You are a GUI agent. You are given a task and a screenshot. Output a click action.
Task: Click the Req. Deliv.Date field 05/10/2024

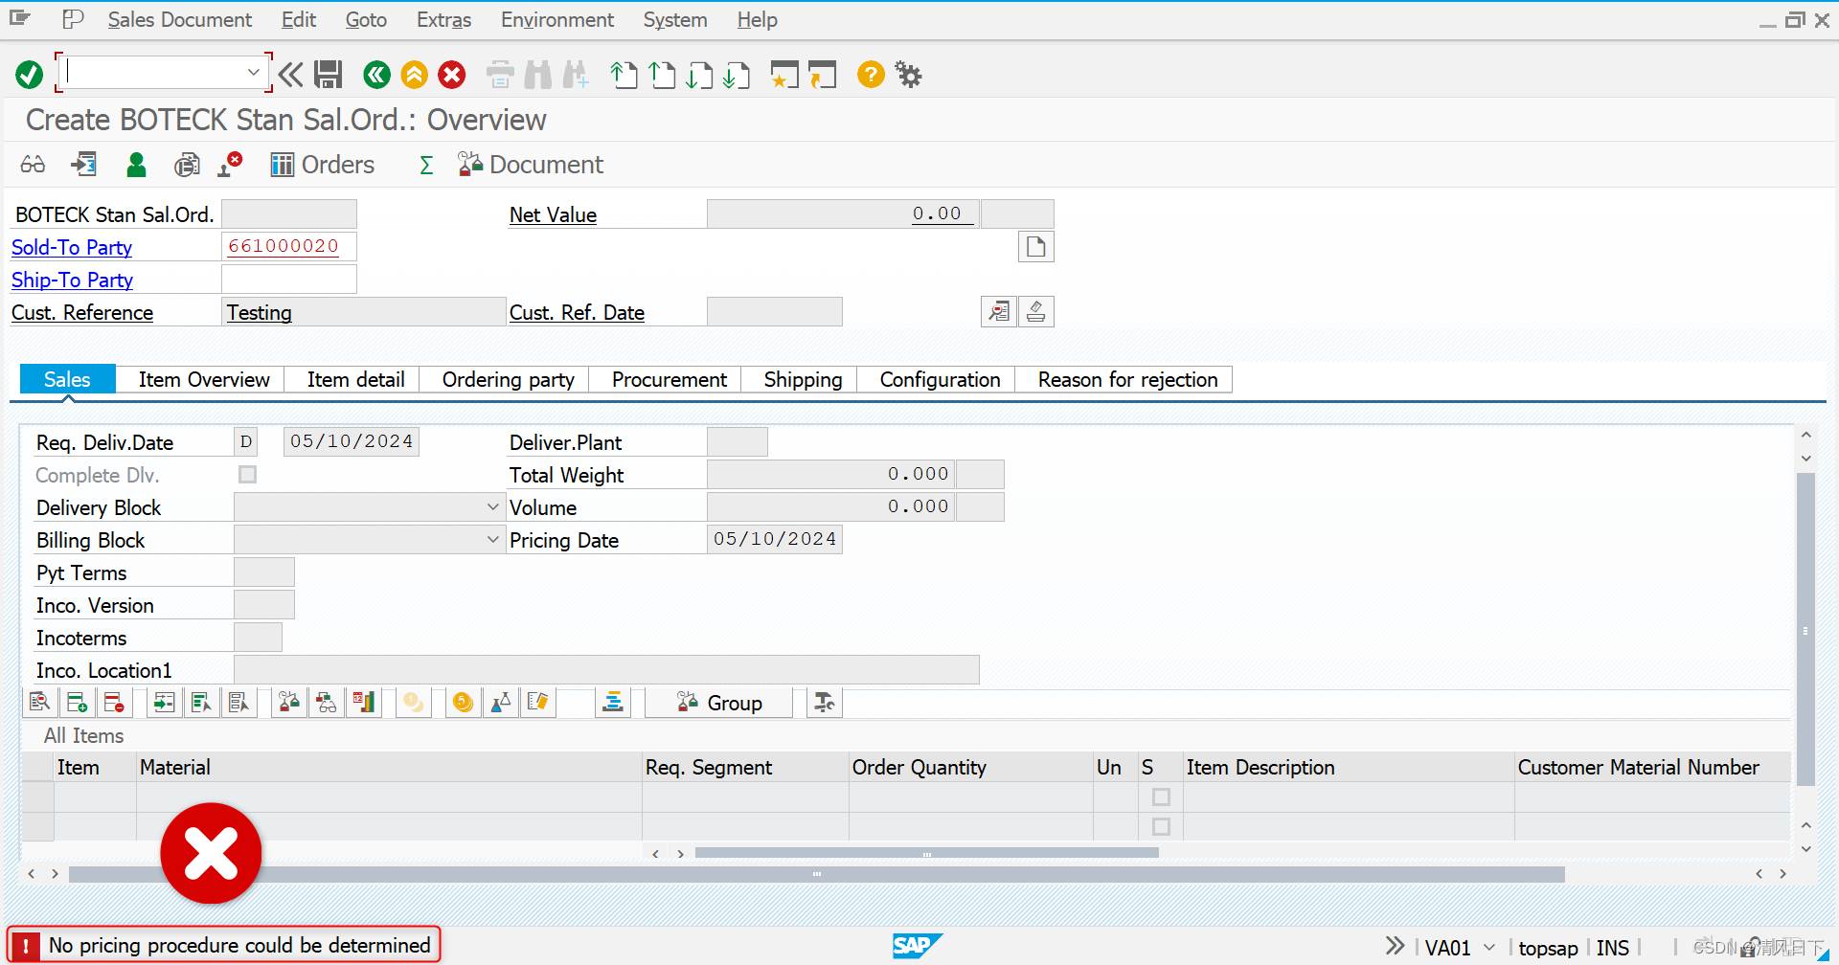(352, 441)
